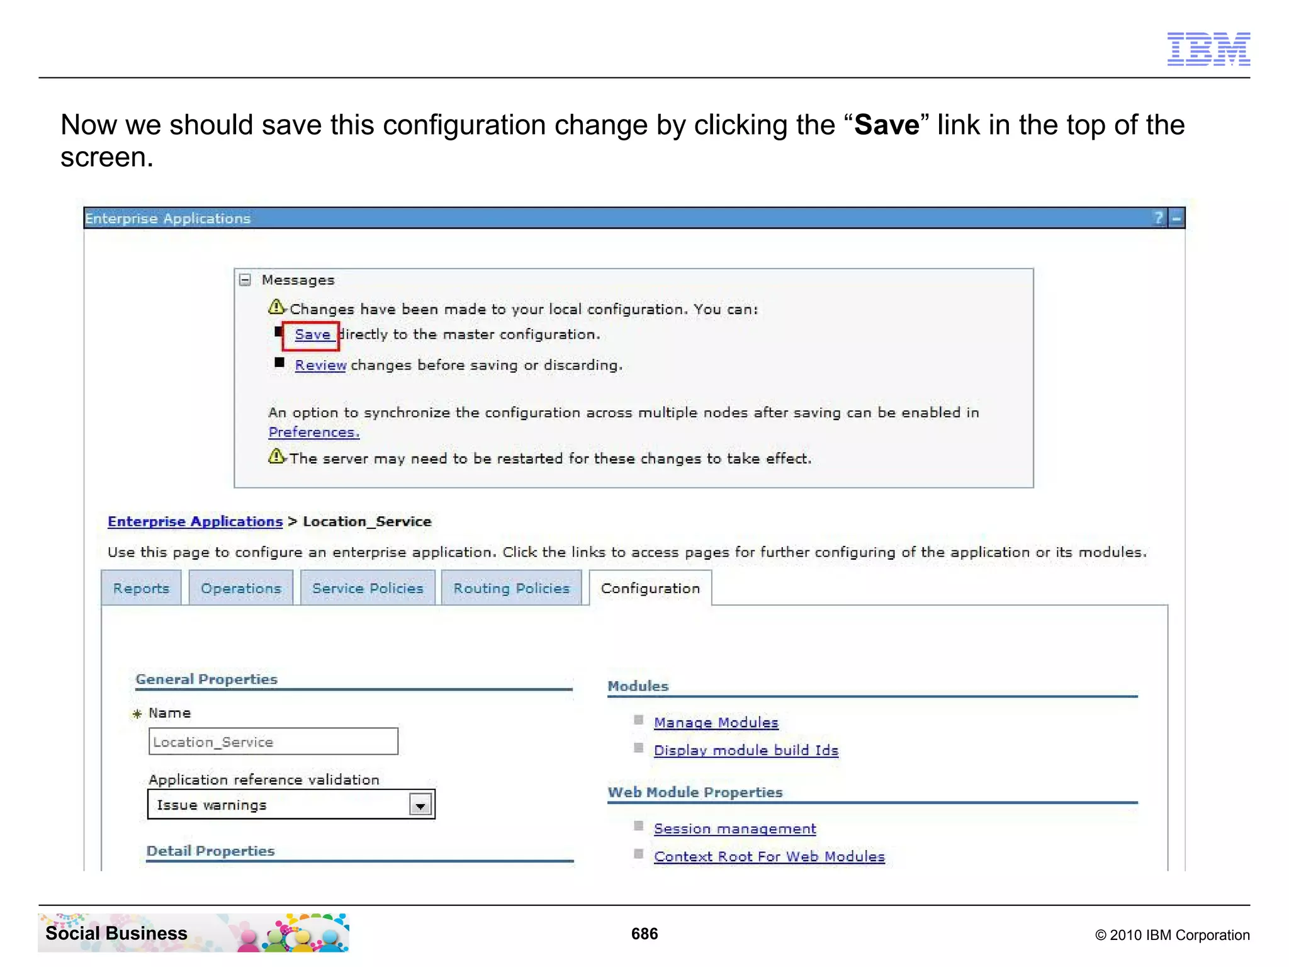
Task: Go back to the Enterprise Applications breadcrumb
Action: 195,521
